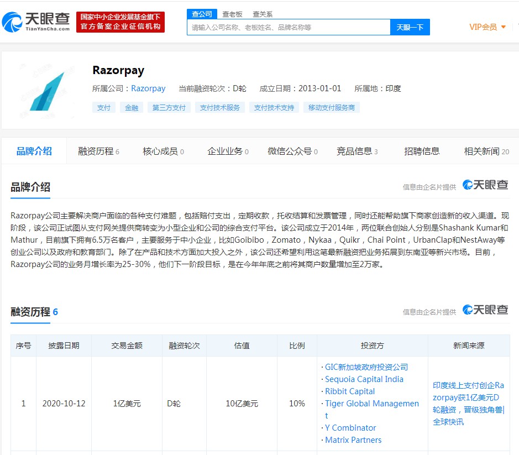
Task: Click the 披露日期 column header
Action: point(64,346)
